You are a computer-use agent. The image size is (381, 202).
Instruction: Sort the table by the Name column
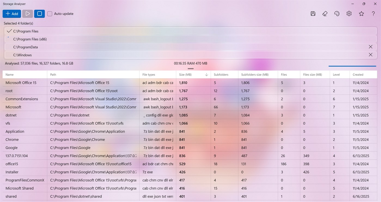point(10,74)
